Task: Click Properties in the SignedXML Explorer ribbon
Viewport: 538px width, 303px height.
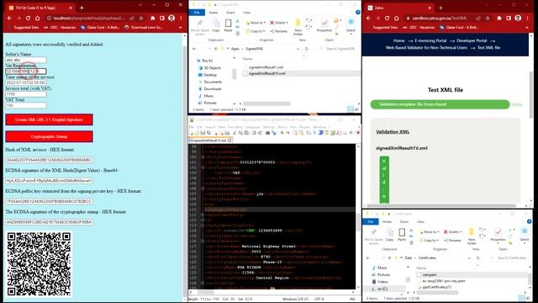Action: coord(324,26)
